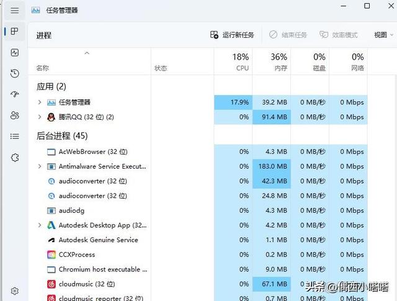Expand the Autodesk Desktop App entry
The image size is (397, 301).
click(40, 225)
